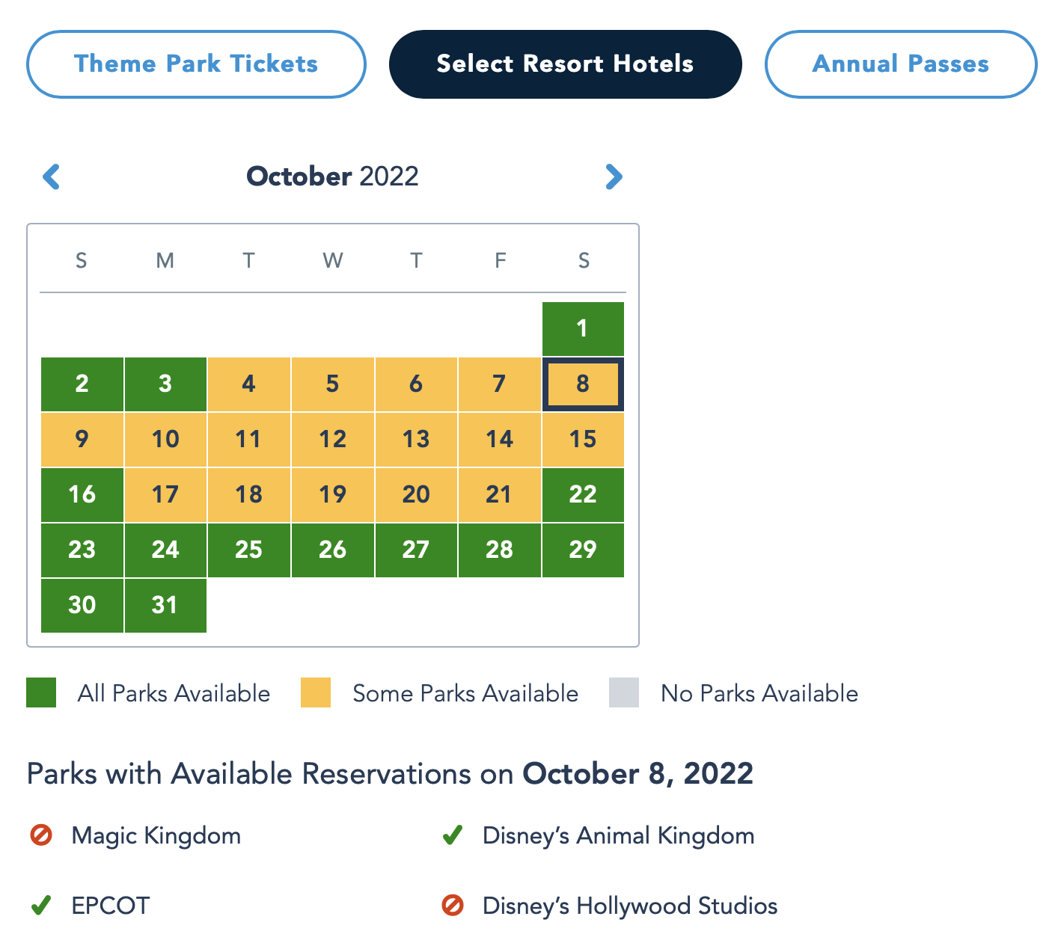Pick October 27 on the calendar
The image size is (1058, 946).
416,550
